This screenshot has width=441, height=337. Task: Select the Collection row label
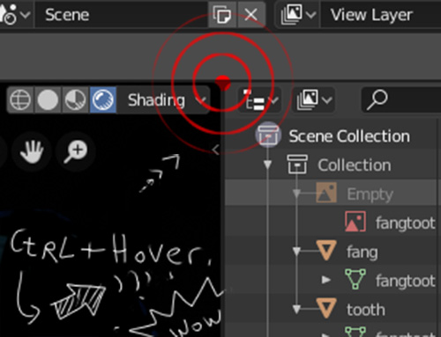(x=355, y=165)
